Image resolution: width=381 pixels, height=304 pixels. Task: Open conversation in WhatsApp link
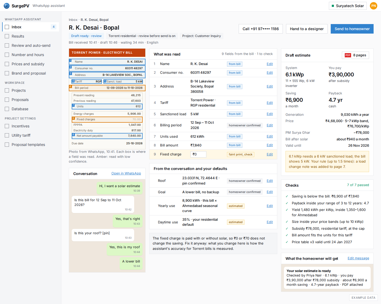click(126, 173)
